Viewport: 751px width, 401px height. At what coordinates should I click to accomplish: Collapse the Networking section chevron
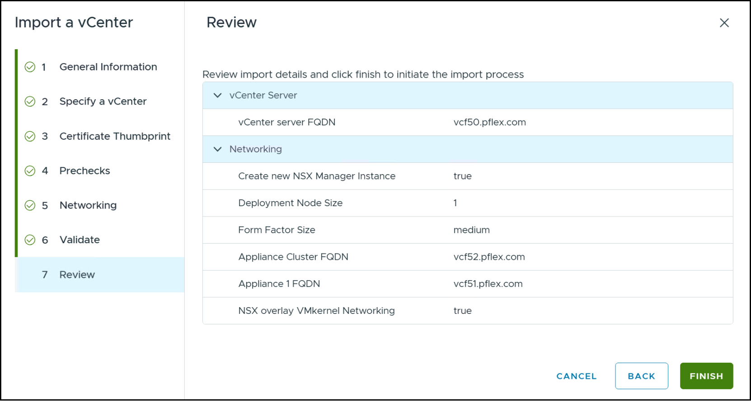(x=217, y=149)
